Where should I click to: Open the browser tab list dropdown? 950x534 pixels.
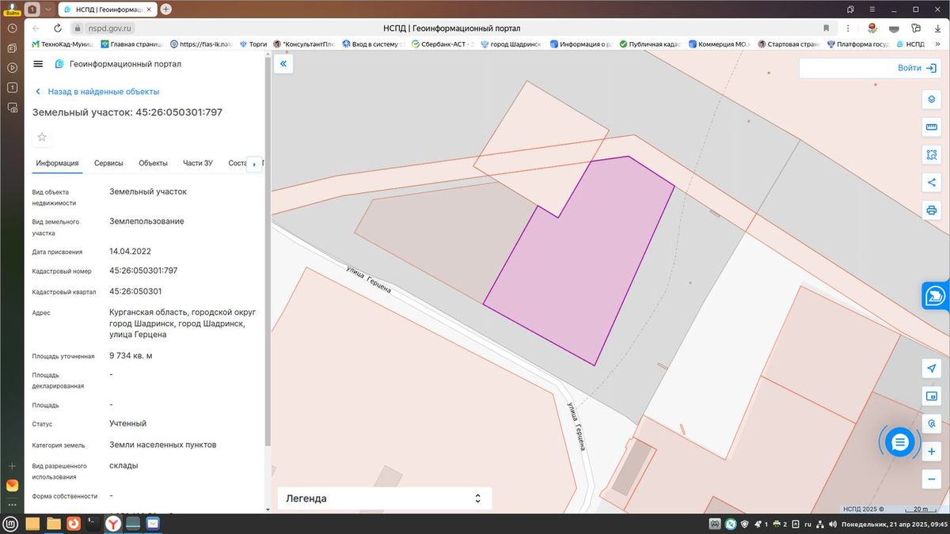(x=47, y=9)
